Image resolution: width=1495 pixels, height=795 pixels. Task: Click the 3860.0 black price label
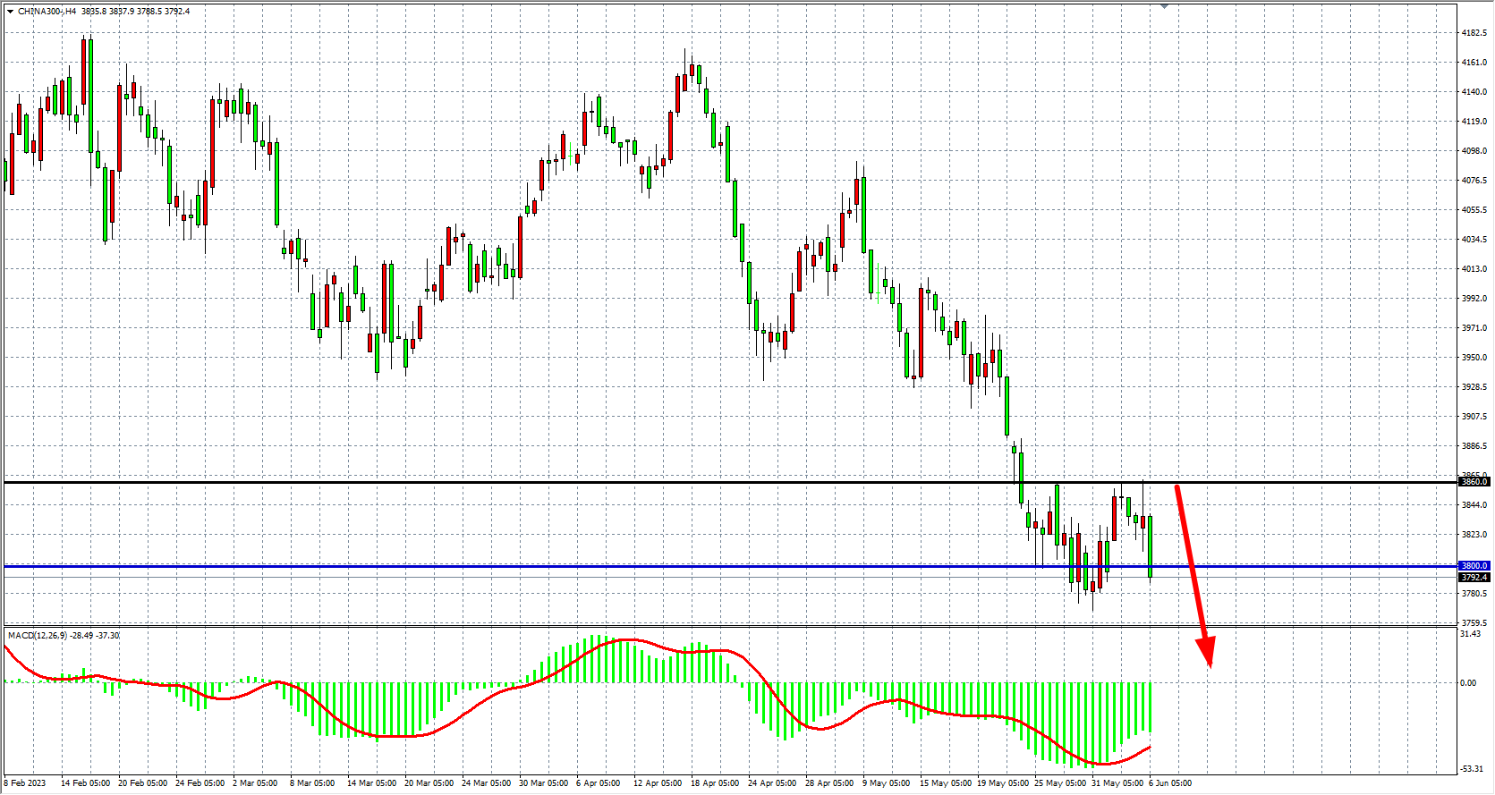point(1474,482)
